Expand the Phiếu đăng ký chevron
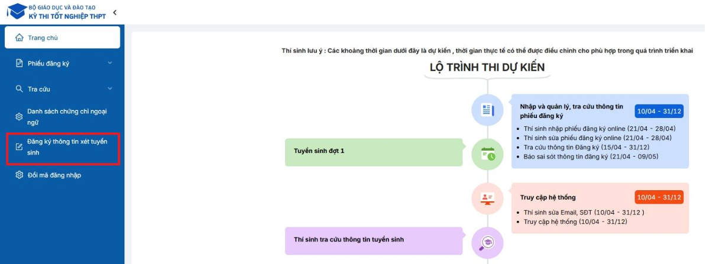Image resolution: width=706 pixels, height=264 pixels. (110, 63)
